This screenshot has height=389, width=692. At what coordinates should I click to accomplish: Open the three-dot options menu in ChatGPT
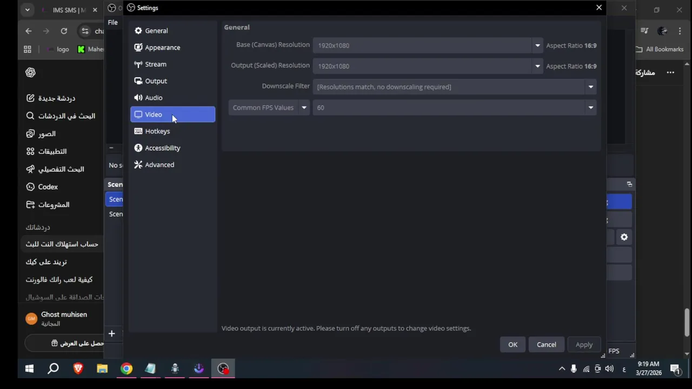click(670, 72)
